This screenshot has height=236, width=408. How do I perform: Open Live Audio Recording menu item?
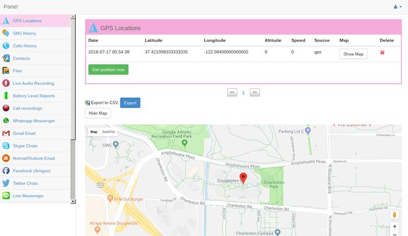pos(33,83)
